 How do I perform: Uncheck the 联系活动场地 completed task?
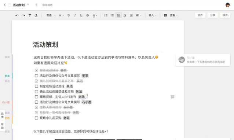click(x=36, y=70)
